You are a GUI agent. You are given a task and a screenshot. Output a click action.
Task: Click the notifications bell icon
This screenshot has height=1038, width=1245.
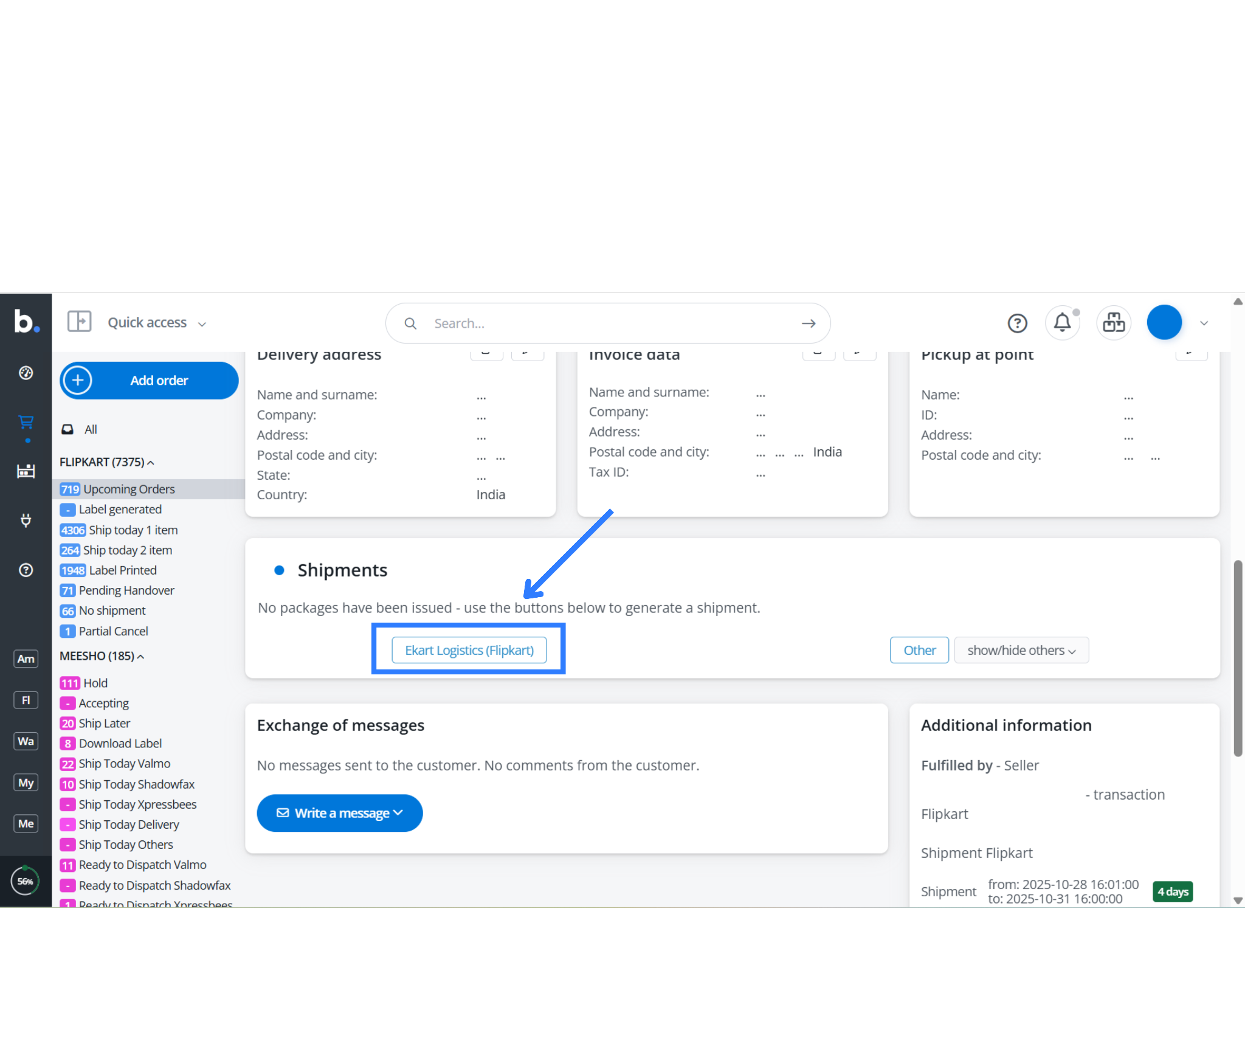[x=1062, y=323]
